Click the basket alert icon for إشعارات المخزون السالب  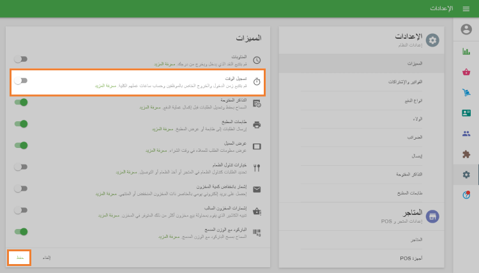(x=257, y=211)
